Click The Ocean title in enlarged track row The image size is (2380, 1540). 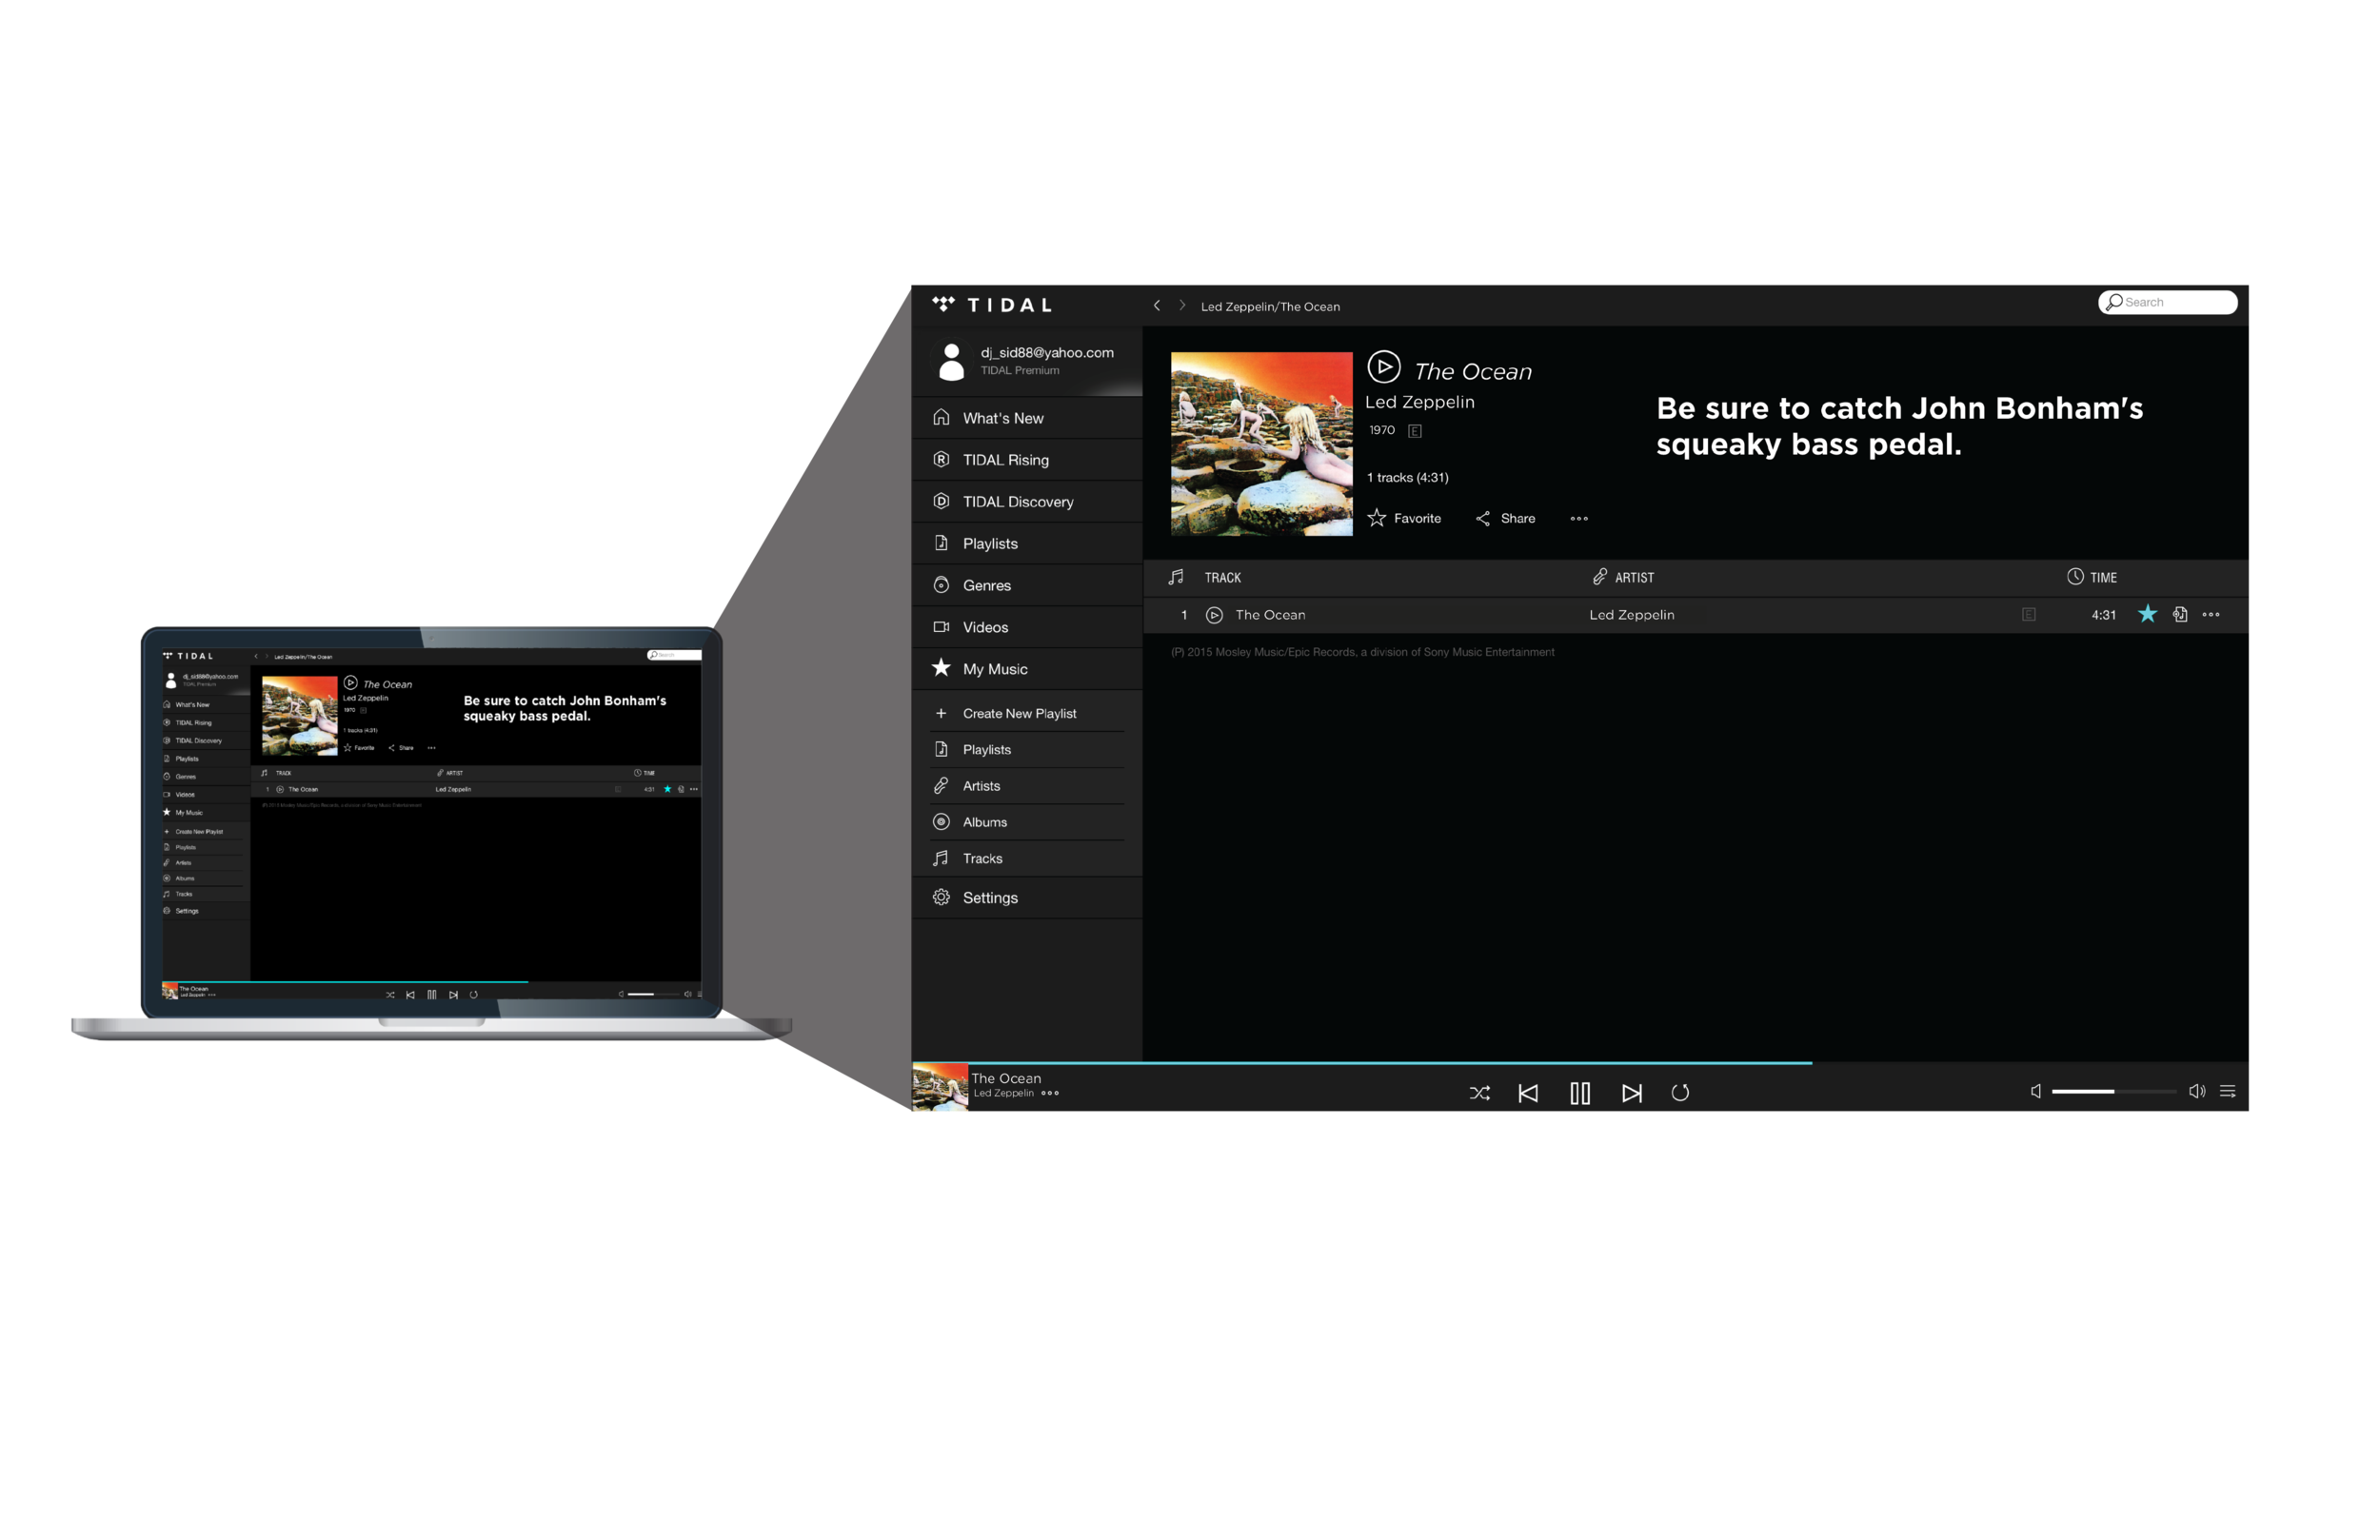pos(1270,615)
